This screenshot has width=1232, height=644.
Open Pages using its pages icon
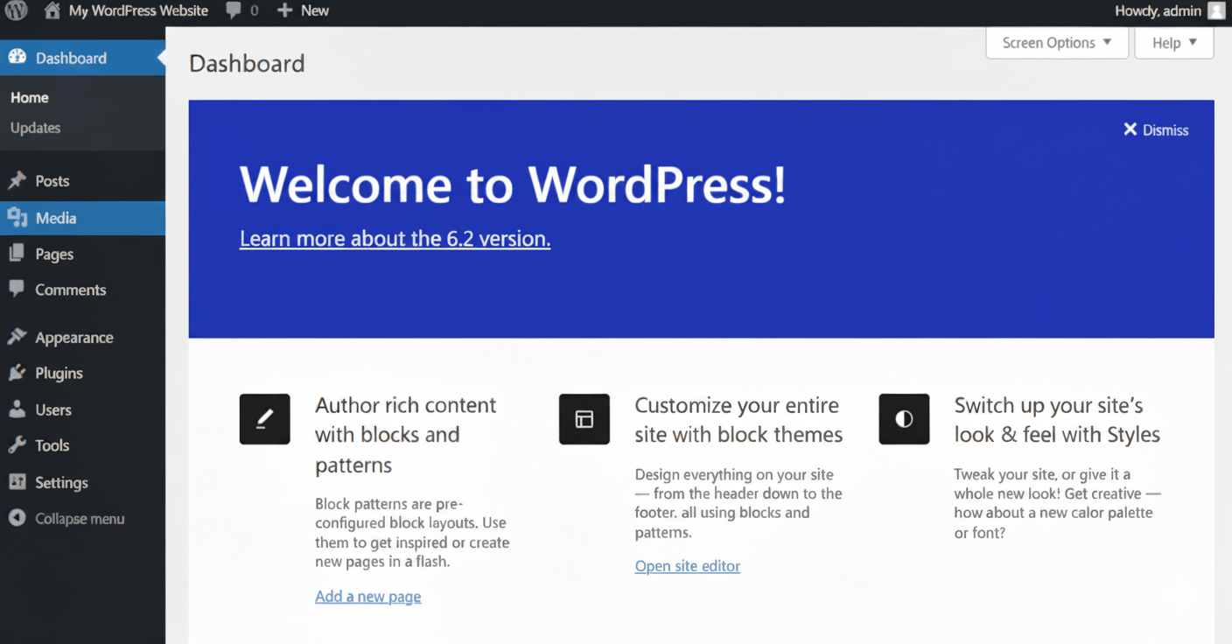(x=19, y=254)
